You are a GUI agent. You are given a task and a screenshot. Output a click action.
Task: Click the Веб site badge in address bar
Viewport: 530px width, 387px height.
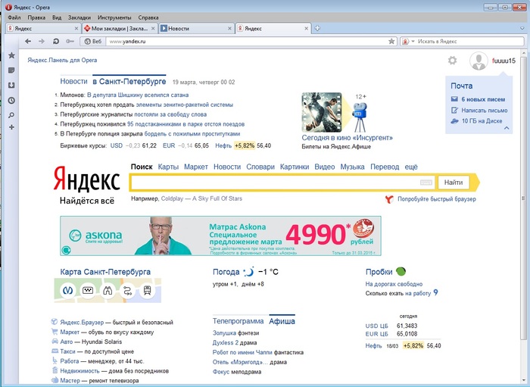point(93,41)
